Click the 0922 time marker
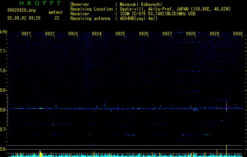Image resolution: width=247 pixels, height=157 pixels. 50,34
